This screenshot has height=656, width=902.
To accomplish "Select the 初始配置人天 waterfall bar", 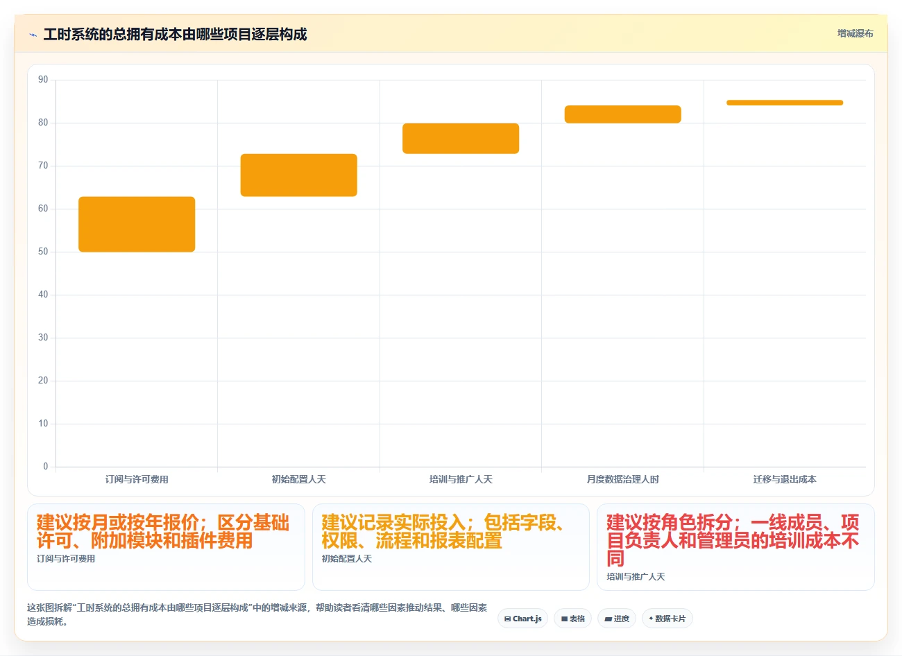I will pos(299,175).
